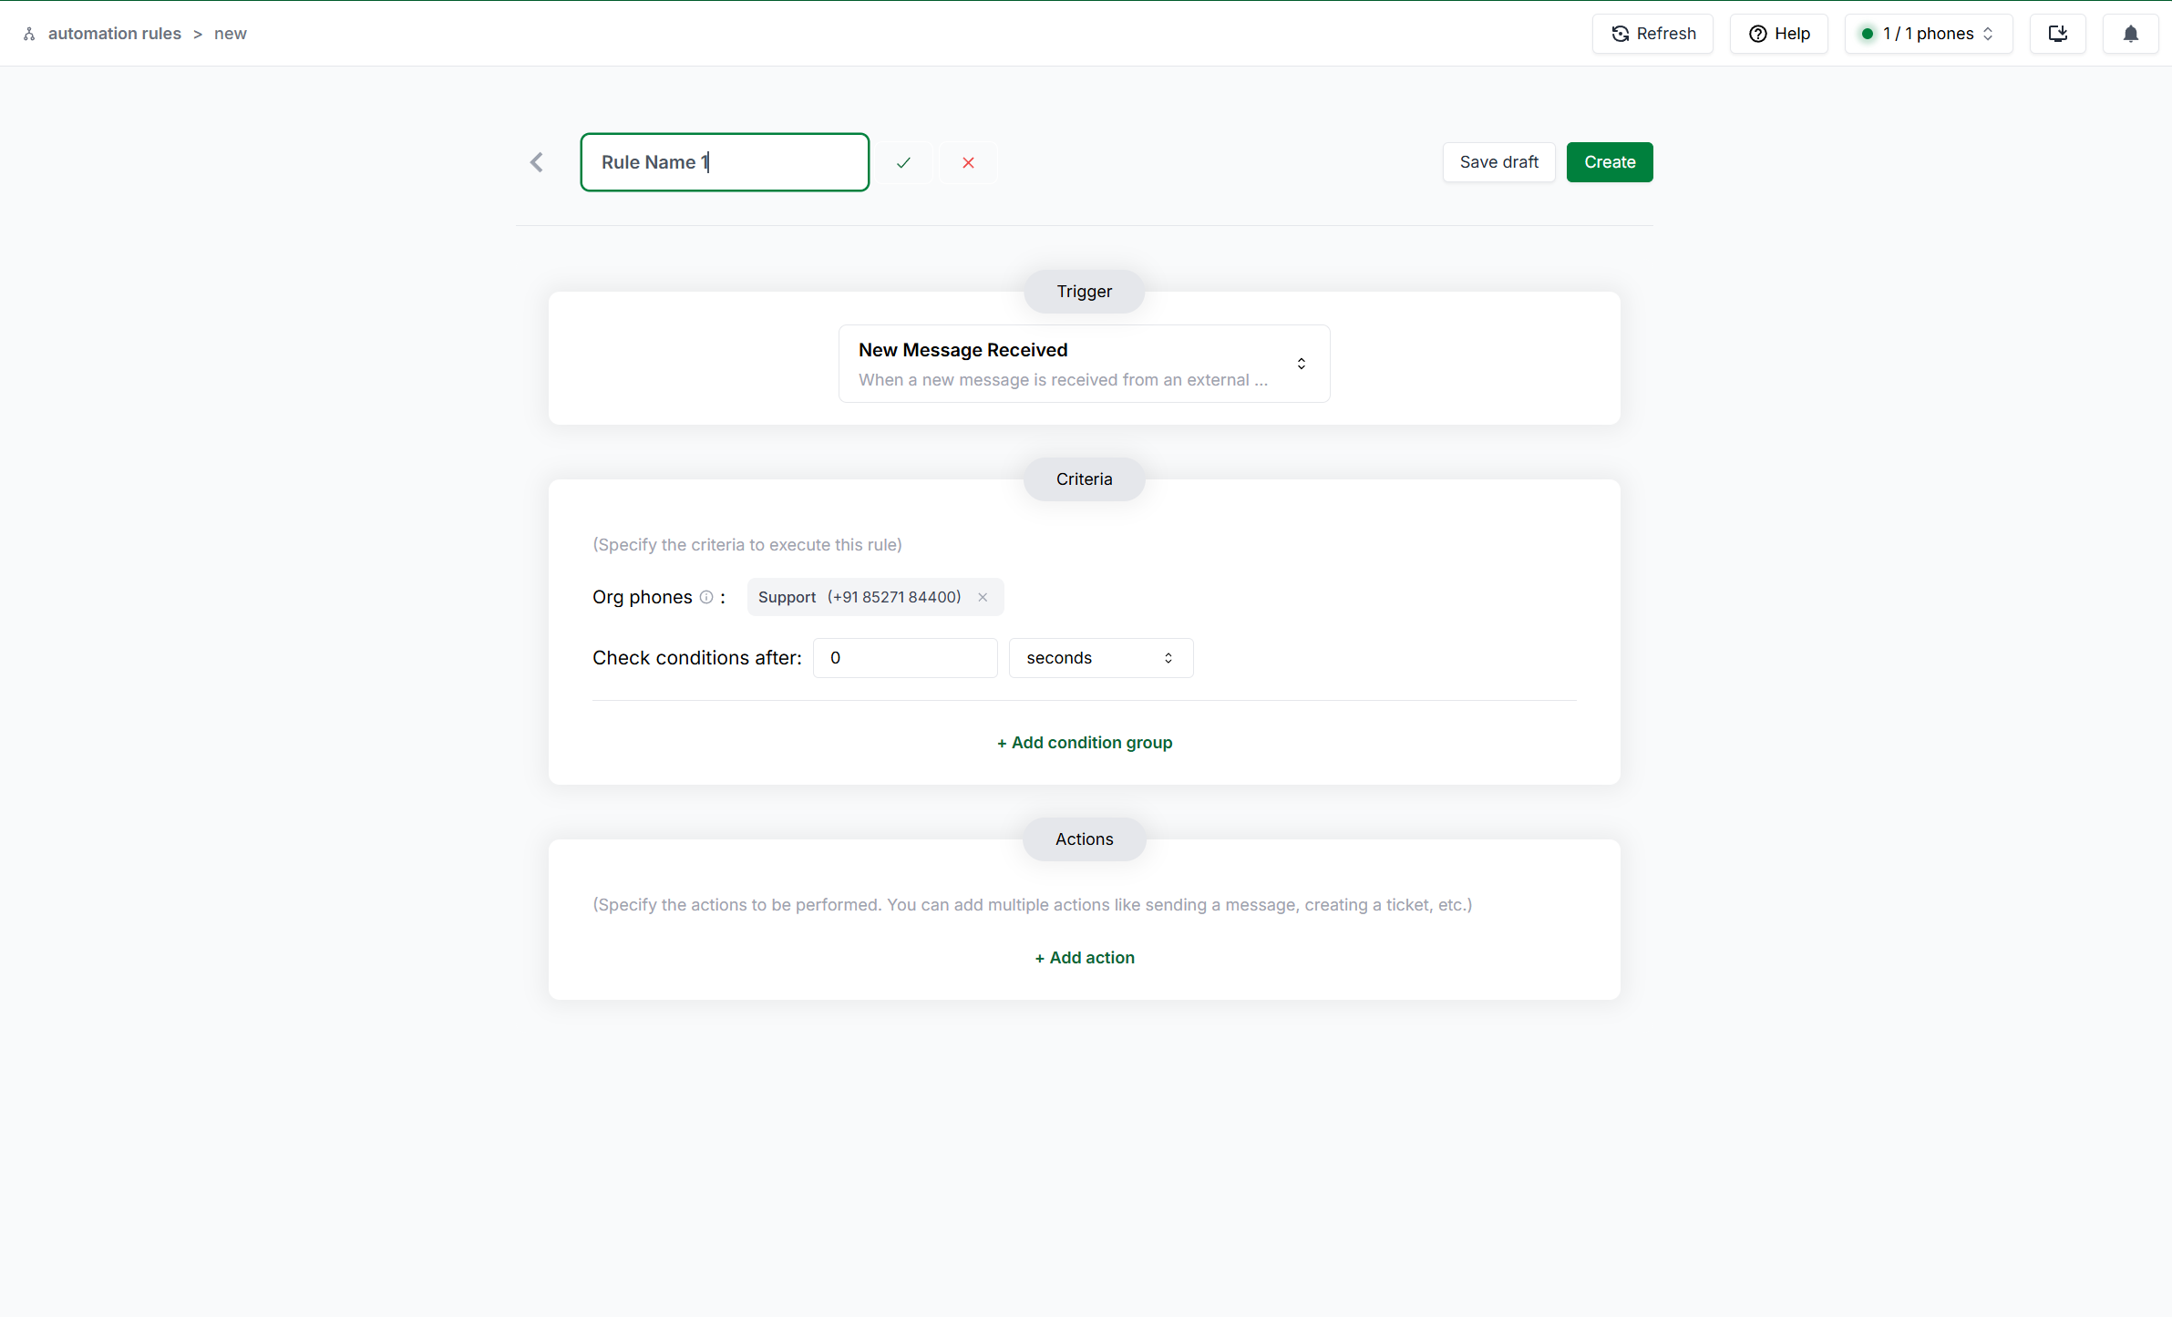
Task: Click the Add action link
Action: (x=1084, y=958)
